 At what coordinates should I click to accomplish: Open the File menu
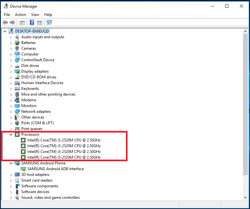pos(7,15)
